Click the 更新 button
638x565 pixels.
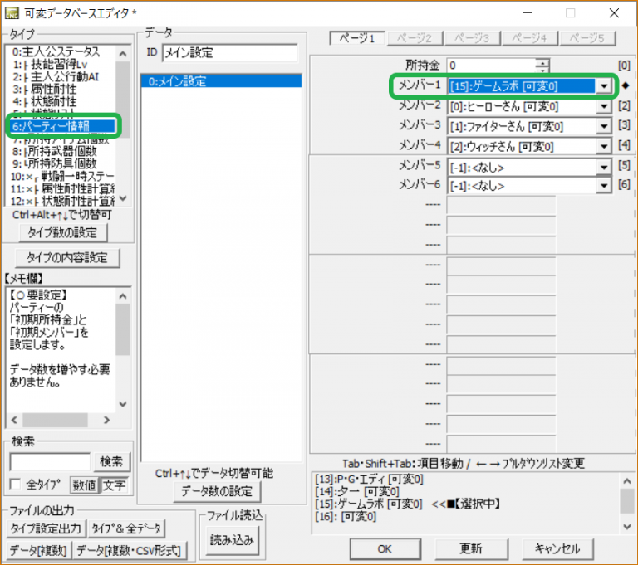(470, 548)
